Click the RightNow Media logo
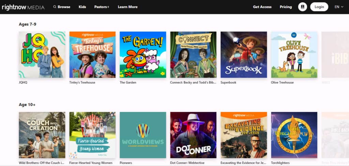Screen dimensions: 349x166 click(23, 7)
